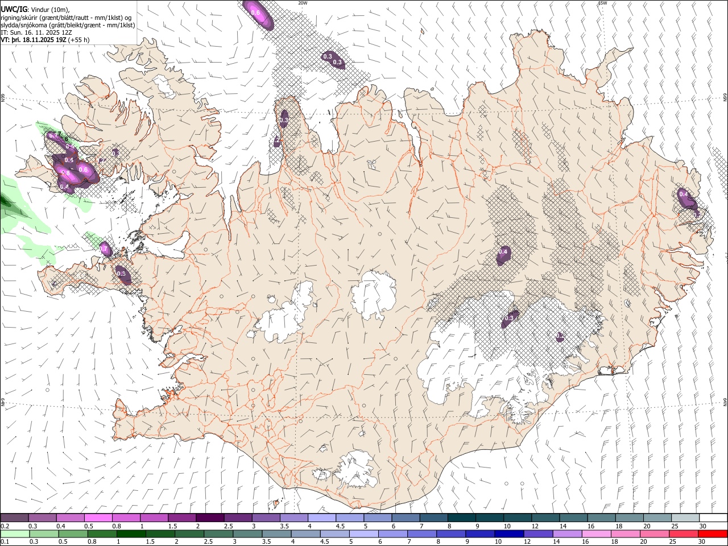Select the 5 light periwinkle swatch in rain scale
This screenshot has height=546, width=728.
coord(363,533)
